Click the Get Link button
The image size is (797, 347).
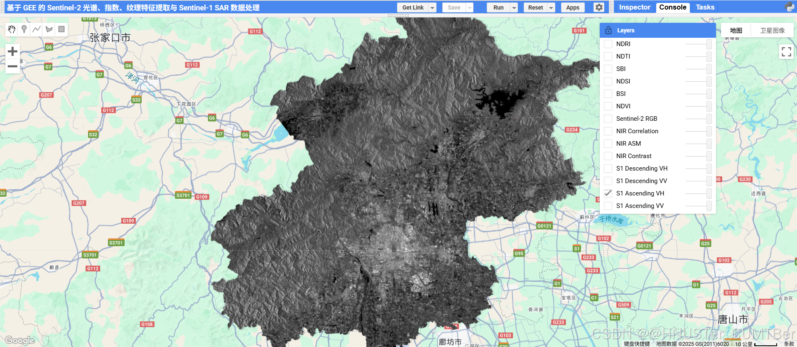[x=413, y=7]
